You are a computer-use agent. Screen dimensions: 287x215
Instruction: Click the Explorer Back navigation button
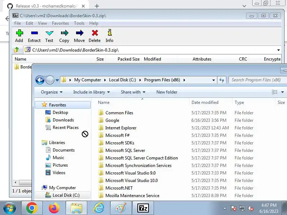(40, 80)
